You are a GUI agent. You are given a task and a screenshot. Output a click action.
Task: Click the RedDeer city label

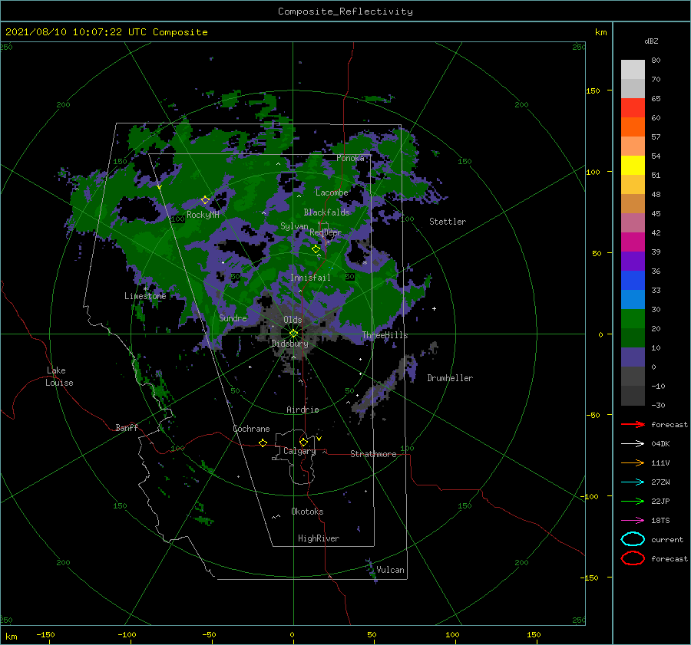tap(326, 232)
